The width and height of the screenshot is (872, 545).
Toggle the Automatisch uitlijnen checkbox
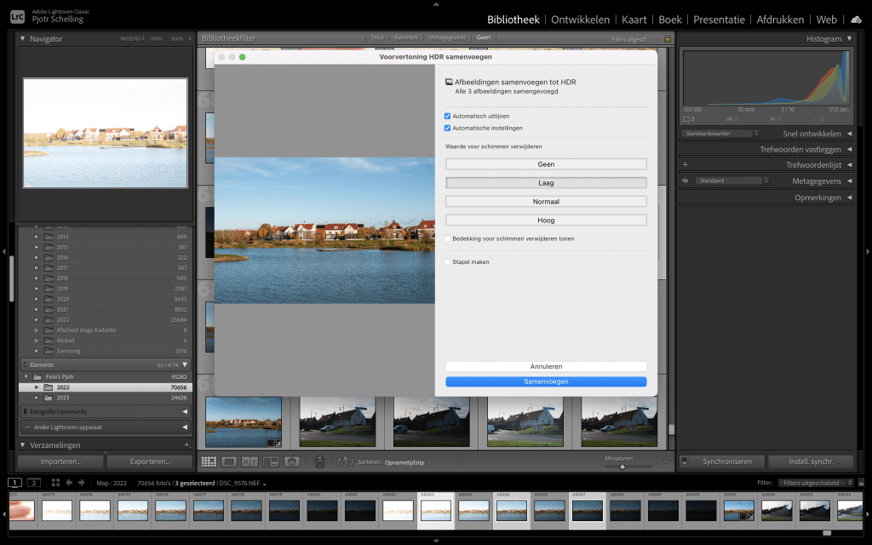(x=447, y=116)
